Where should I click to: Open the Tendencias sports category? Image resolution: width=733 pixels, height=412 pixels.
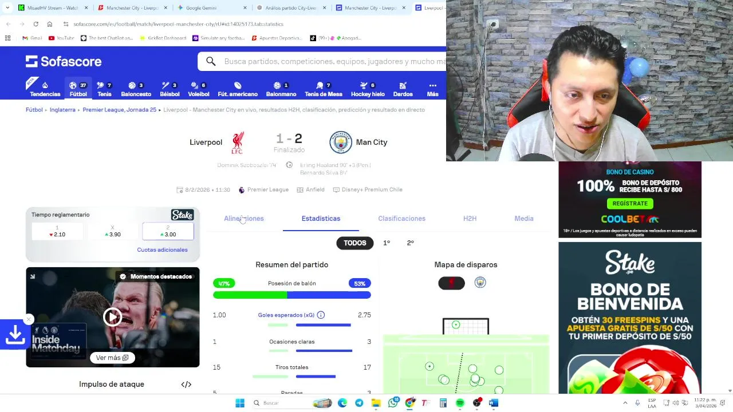point(45,89)
